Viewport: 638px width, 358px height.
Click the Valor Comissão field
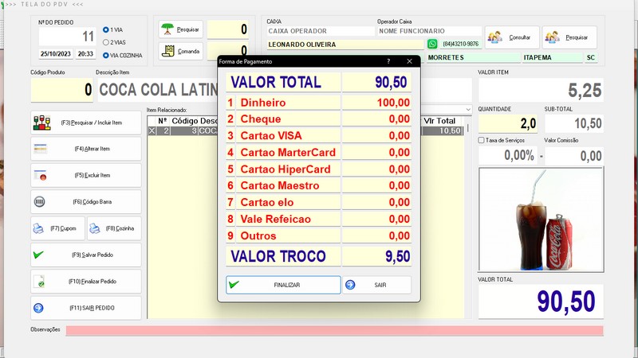574,155
